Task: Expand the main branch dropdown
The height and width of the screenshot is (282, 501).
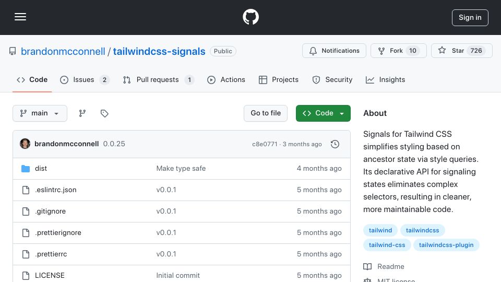Action: pos(40,113)
